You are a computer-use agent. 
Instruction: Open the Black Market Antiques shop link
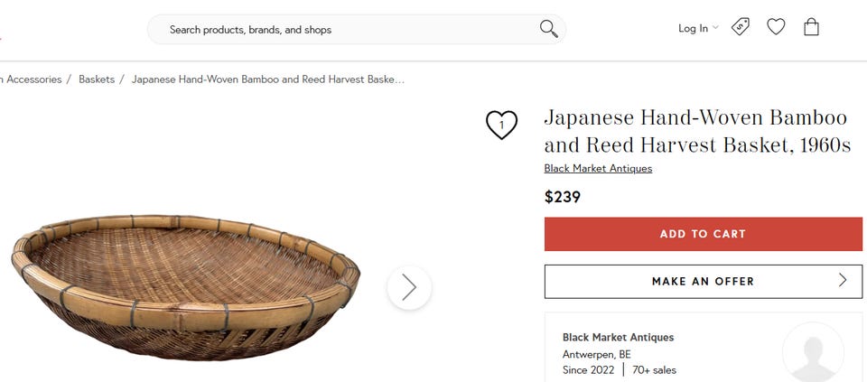(x=598, y=168)
